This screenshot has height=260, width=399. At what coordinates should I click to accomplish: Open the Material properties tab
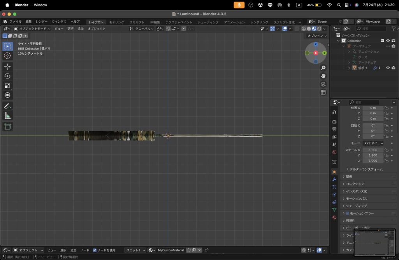point(334,217)
